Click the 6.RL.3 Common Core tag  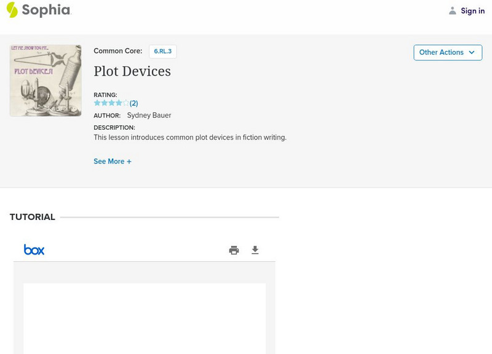point(162,52)
